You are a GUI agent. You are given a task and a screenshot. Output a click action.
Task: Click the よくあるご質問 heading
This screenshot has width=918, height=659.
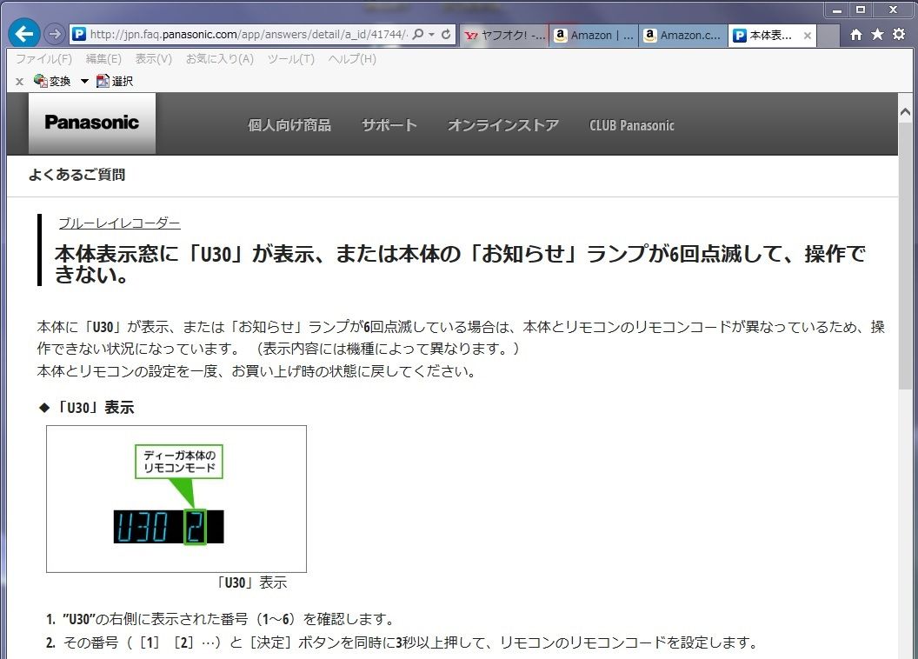tap(76, 175)
